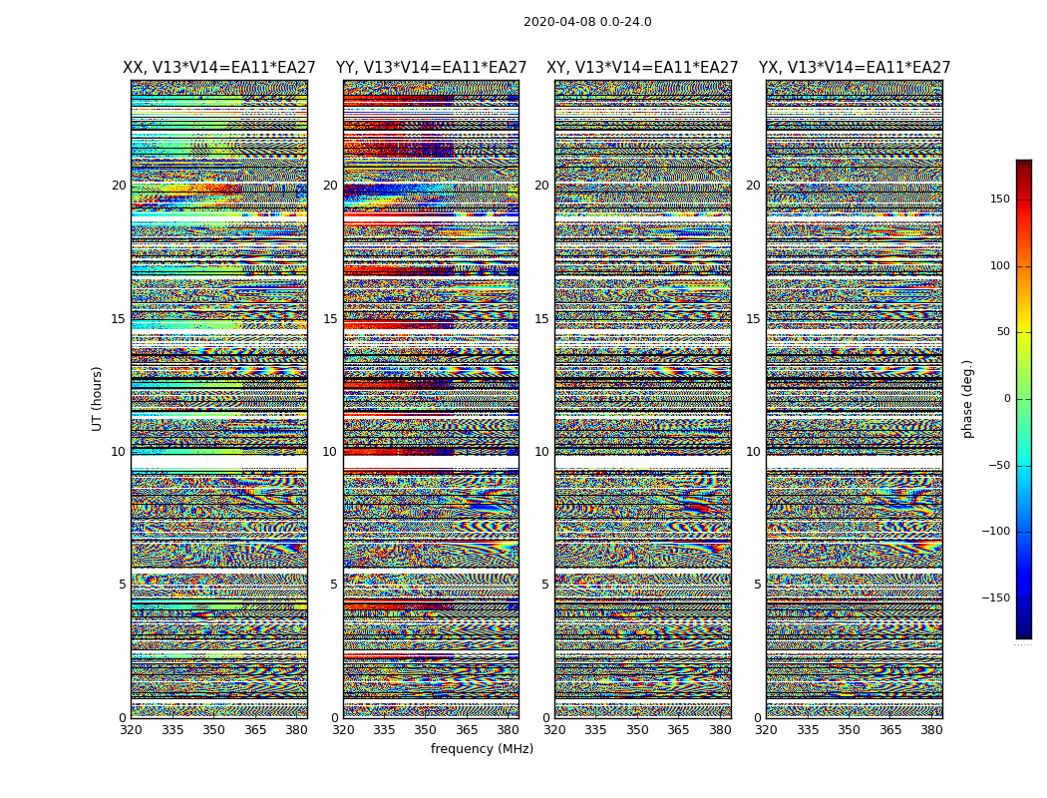This screenshot has width=1047, height=798.
Task: Click the 320 frequency tick of XX panel
Action: pos(131,730)
